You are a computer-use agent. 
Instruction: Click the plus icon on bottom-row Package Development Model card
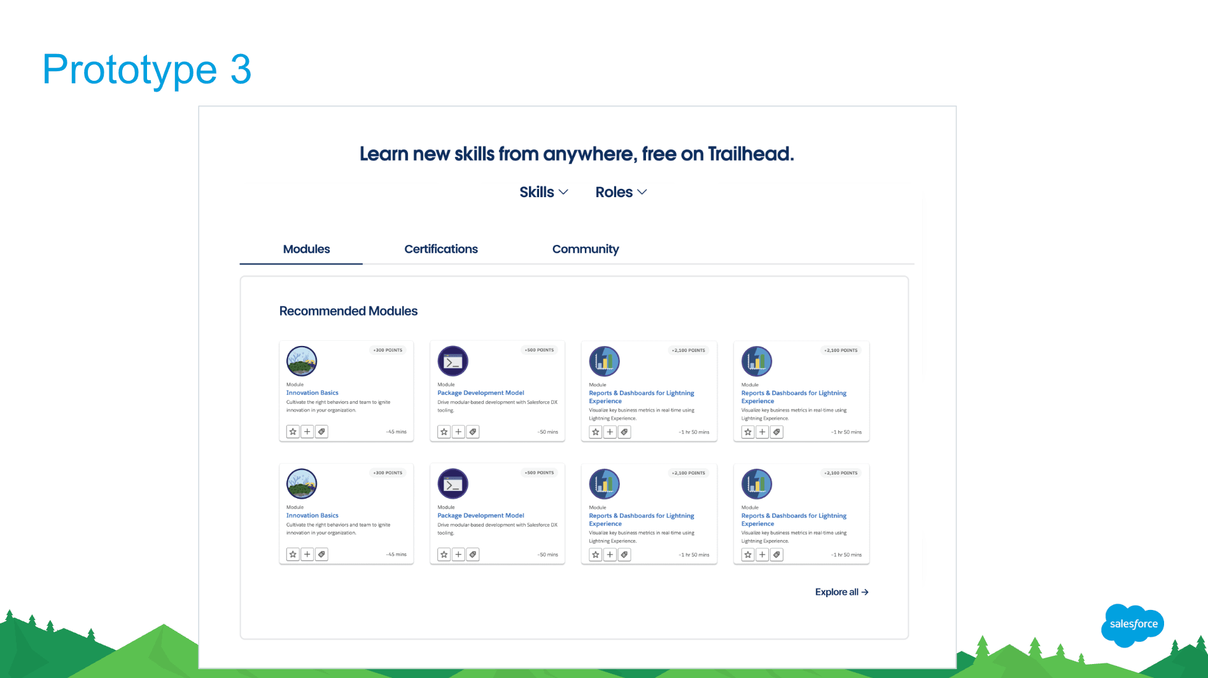click(x=458, y=555)
